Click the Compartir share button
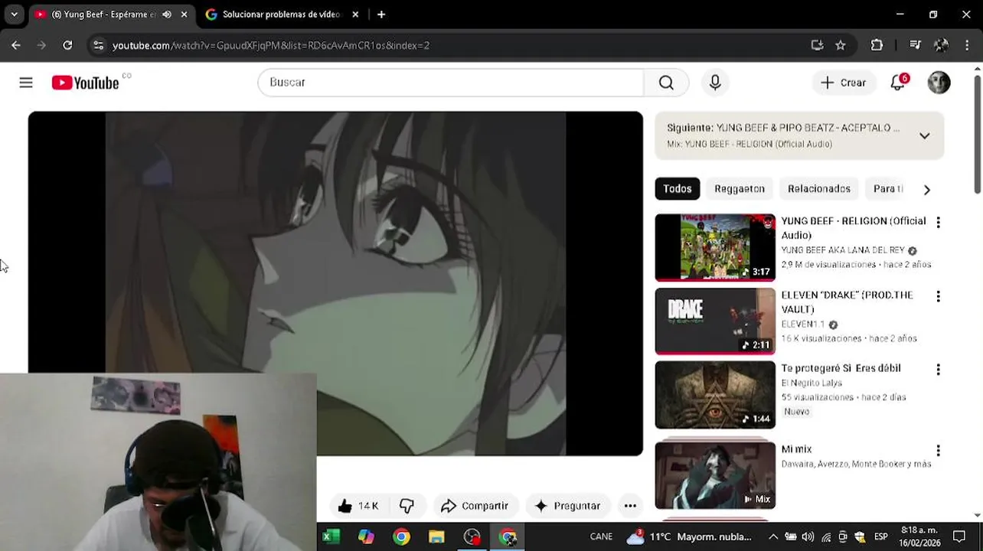 (x=475, y=506)
